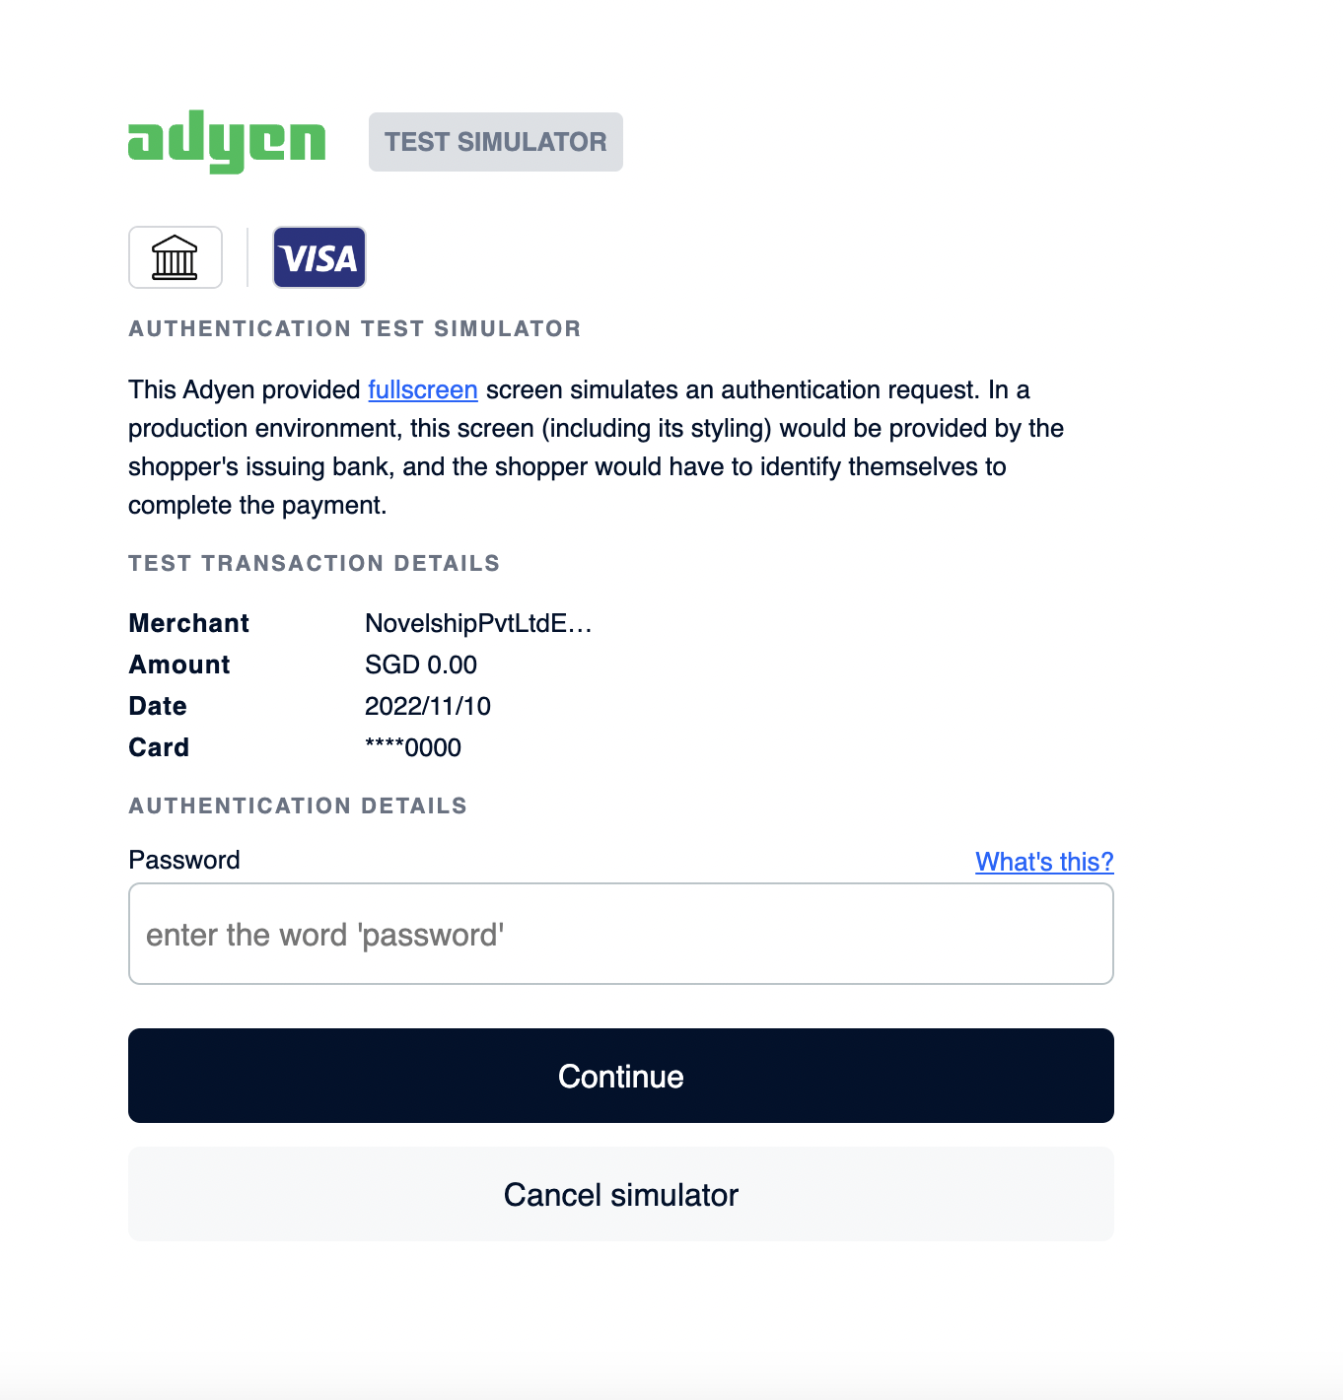
Task: Select the bank icon
Action: tap(175, 257)
